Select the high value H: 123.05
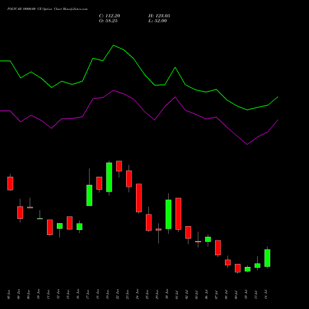 (x=159, y=16)
